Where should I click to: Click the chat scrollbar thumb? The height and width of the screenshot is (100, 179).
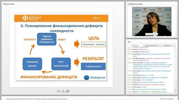coord(175,84)
